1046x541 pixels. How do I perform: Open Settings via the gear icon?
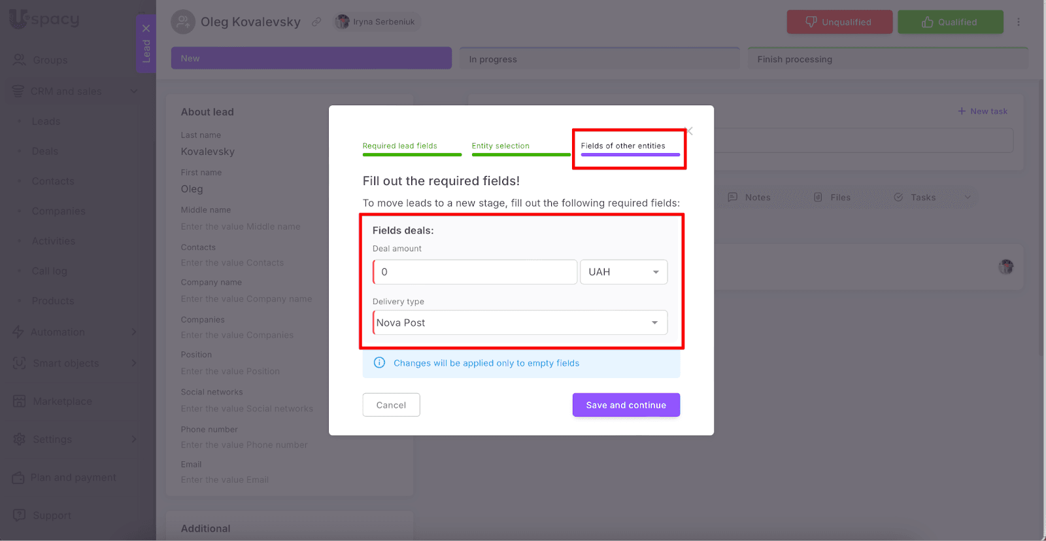point(20,439)
